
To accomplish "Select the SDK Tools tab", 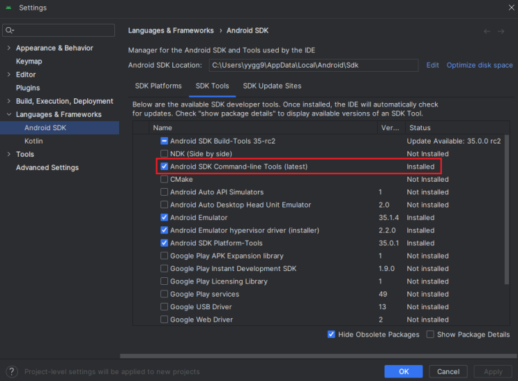I will pyautogui.click(x=212, y=86).
